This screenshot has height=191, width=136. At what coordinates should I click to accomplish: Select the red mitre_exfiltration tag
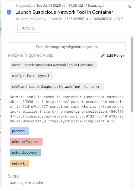[26, 142]
